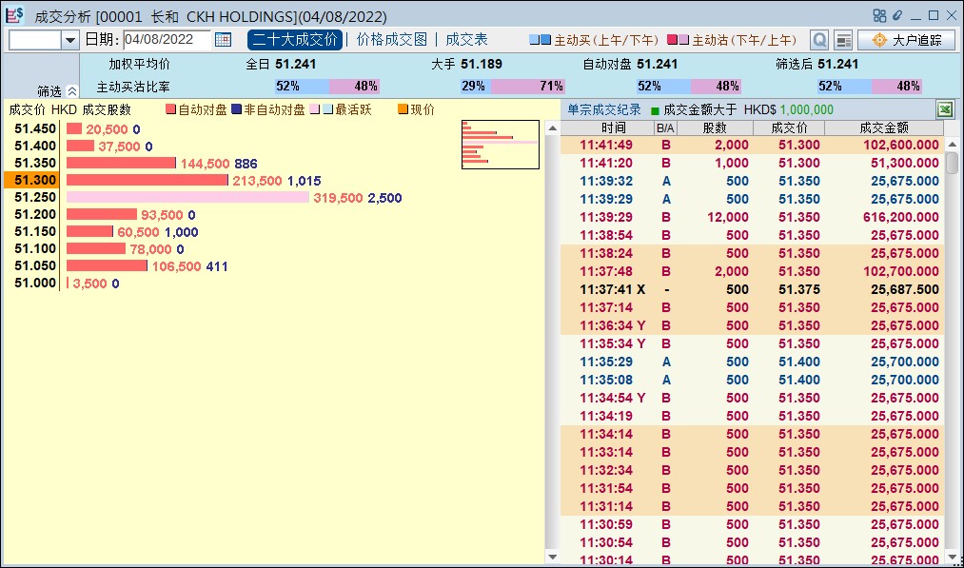964x568 pixels.
Task: Open the 成交表 tab
Action: [x=466, y=40]
